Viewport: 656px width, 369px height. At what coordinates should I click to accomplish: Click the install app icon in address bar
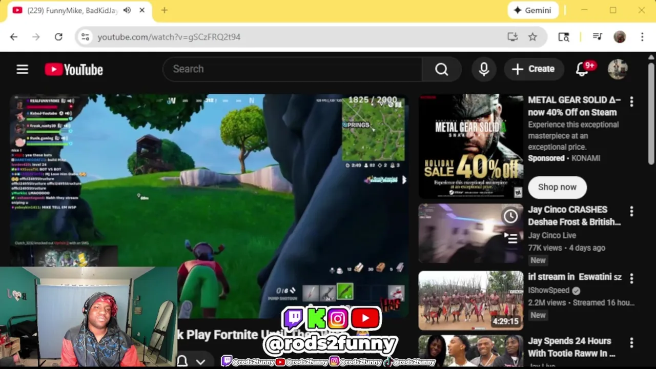click(512, 37)
